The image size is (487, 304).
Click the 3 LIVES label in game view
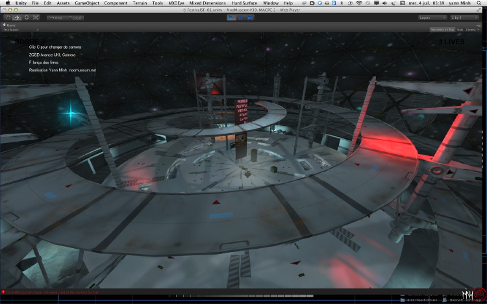tap(451, 42)
